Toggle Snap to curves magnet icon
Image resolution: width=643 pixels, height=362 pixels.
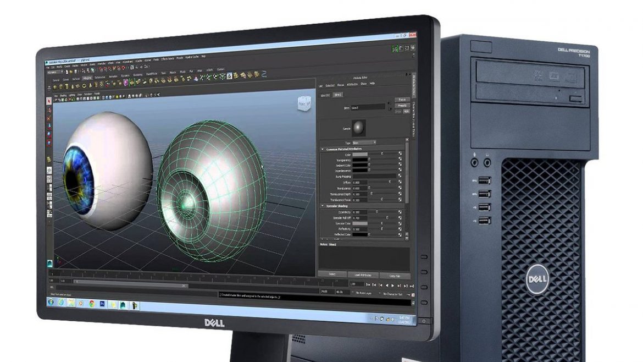click(x=106, y=69)
